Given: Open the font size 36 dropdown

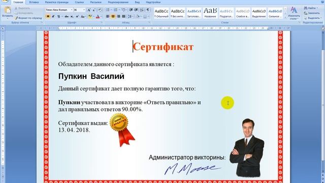Looking at the screenshot, I should click(84, 10).
